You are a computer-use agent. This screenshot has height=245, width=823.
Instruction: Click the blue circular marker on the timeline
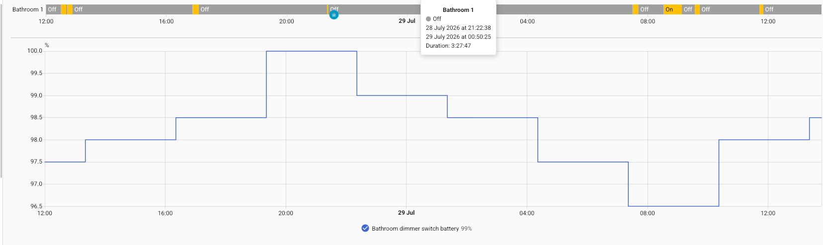pyautogui.click(x=334, y=15)
